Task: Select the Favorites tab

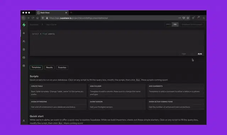Action: [x=62, y=67]
